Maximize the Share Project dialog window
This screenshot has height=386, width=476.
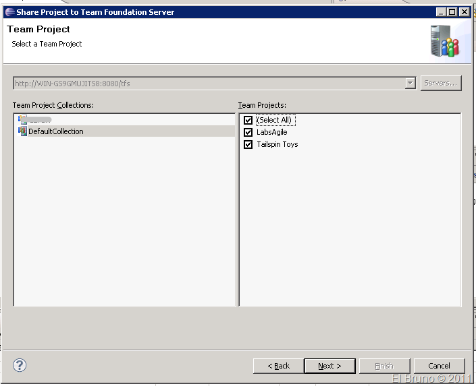tap(452, 11)
